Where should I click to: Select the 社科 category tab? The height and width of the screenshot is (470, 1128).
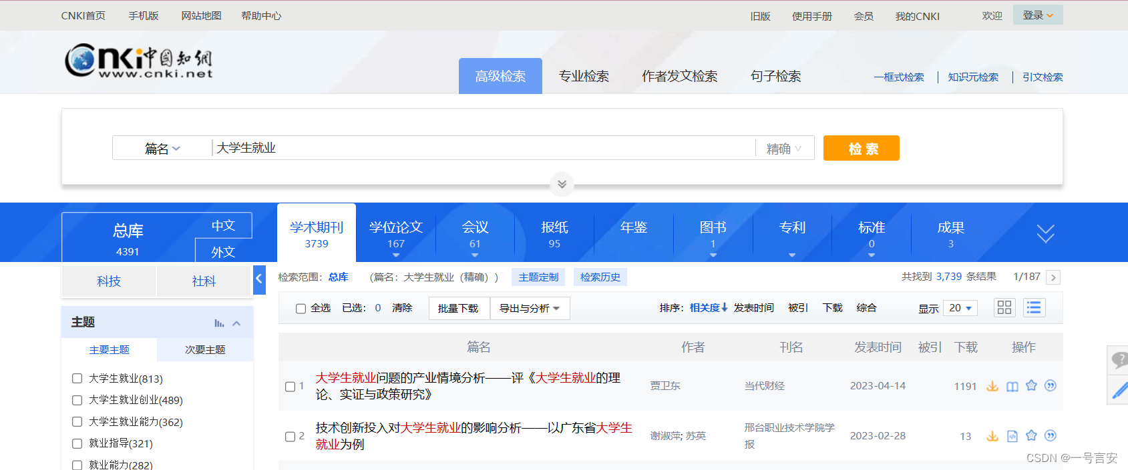coord(204,281)
